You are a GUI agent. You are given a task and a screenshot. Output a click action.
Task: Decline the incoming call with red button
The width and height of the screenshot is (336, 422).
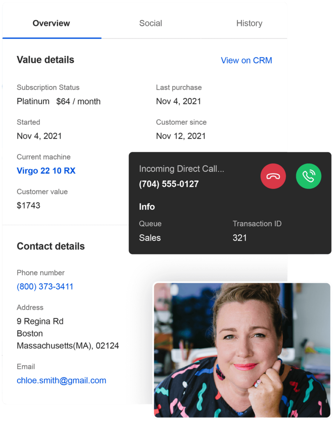point(273,176)
